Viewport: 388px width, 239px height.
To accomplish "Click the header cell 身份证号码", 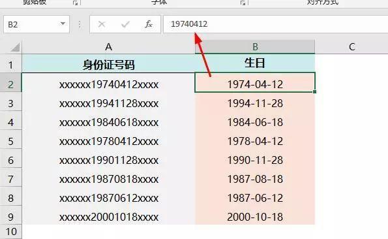I will pos(108,63).
